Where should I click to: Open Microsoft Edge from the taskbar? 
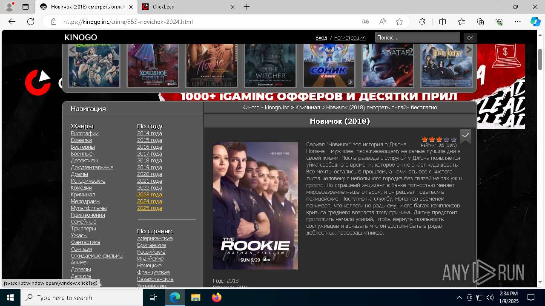[175, 297]
